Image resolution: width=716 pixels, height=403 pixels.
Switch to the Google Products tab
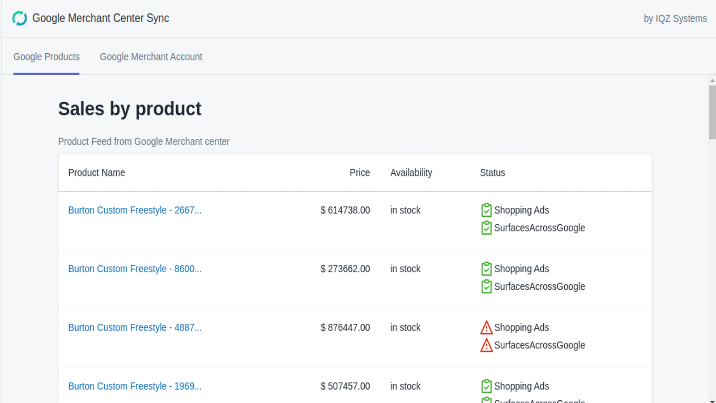coord(47,57)
